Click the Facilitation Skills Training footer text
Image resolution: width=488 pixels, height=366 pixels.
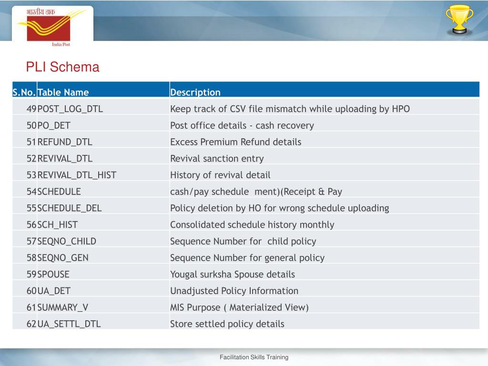[x=254, y=357]
